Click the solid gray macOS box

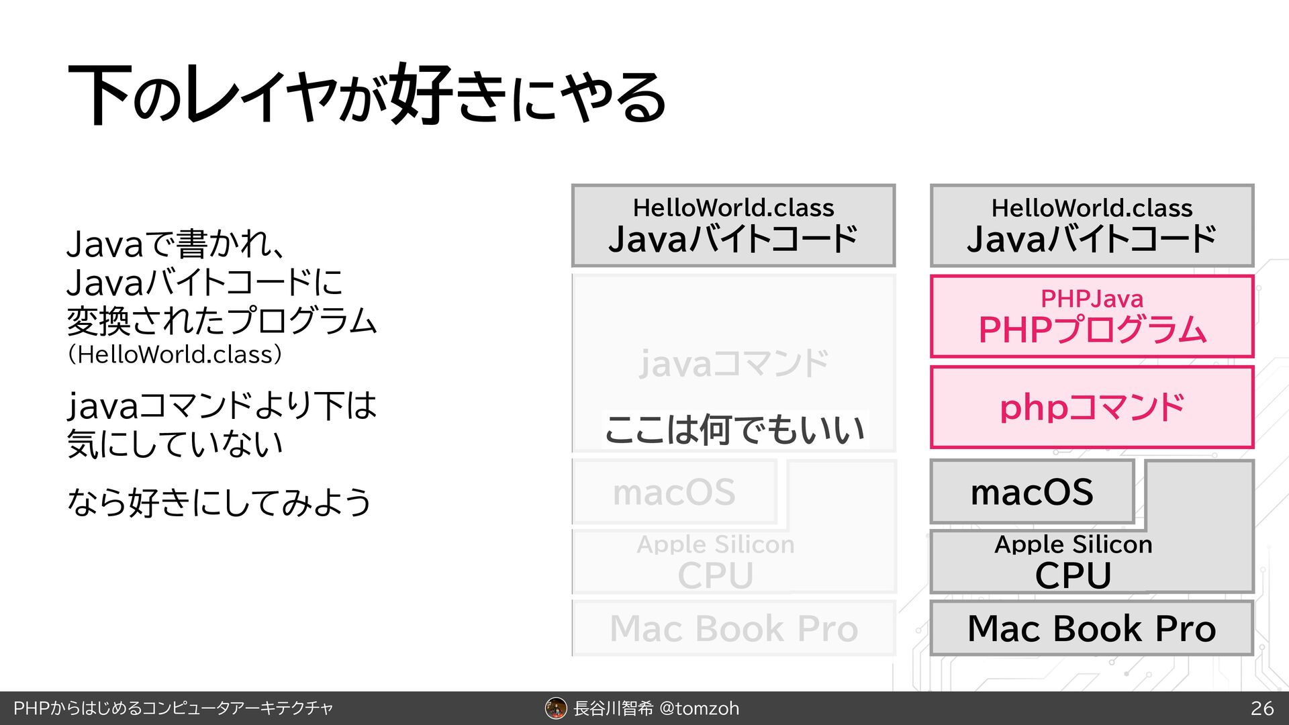point(1032,492)
